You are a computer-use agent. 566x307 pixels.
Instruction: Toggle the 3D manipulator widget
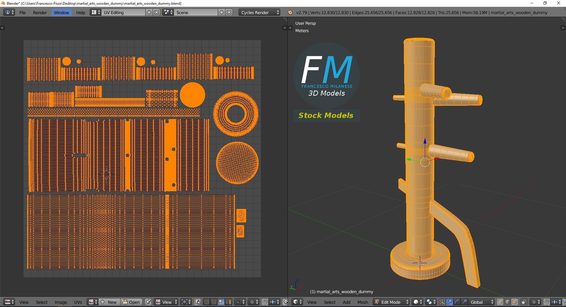click(x=442, y=302)
